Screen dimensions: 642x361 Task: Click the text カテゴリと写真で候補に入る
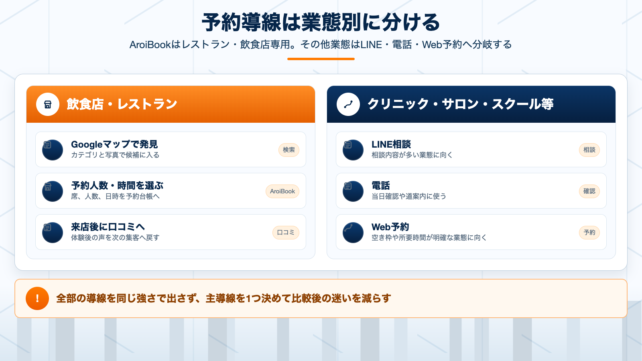point(115,155)
